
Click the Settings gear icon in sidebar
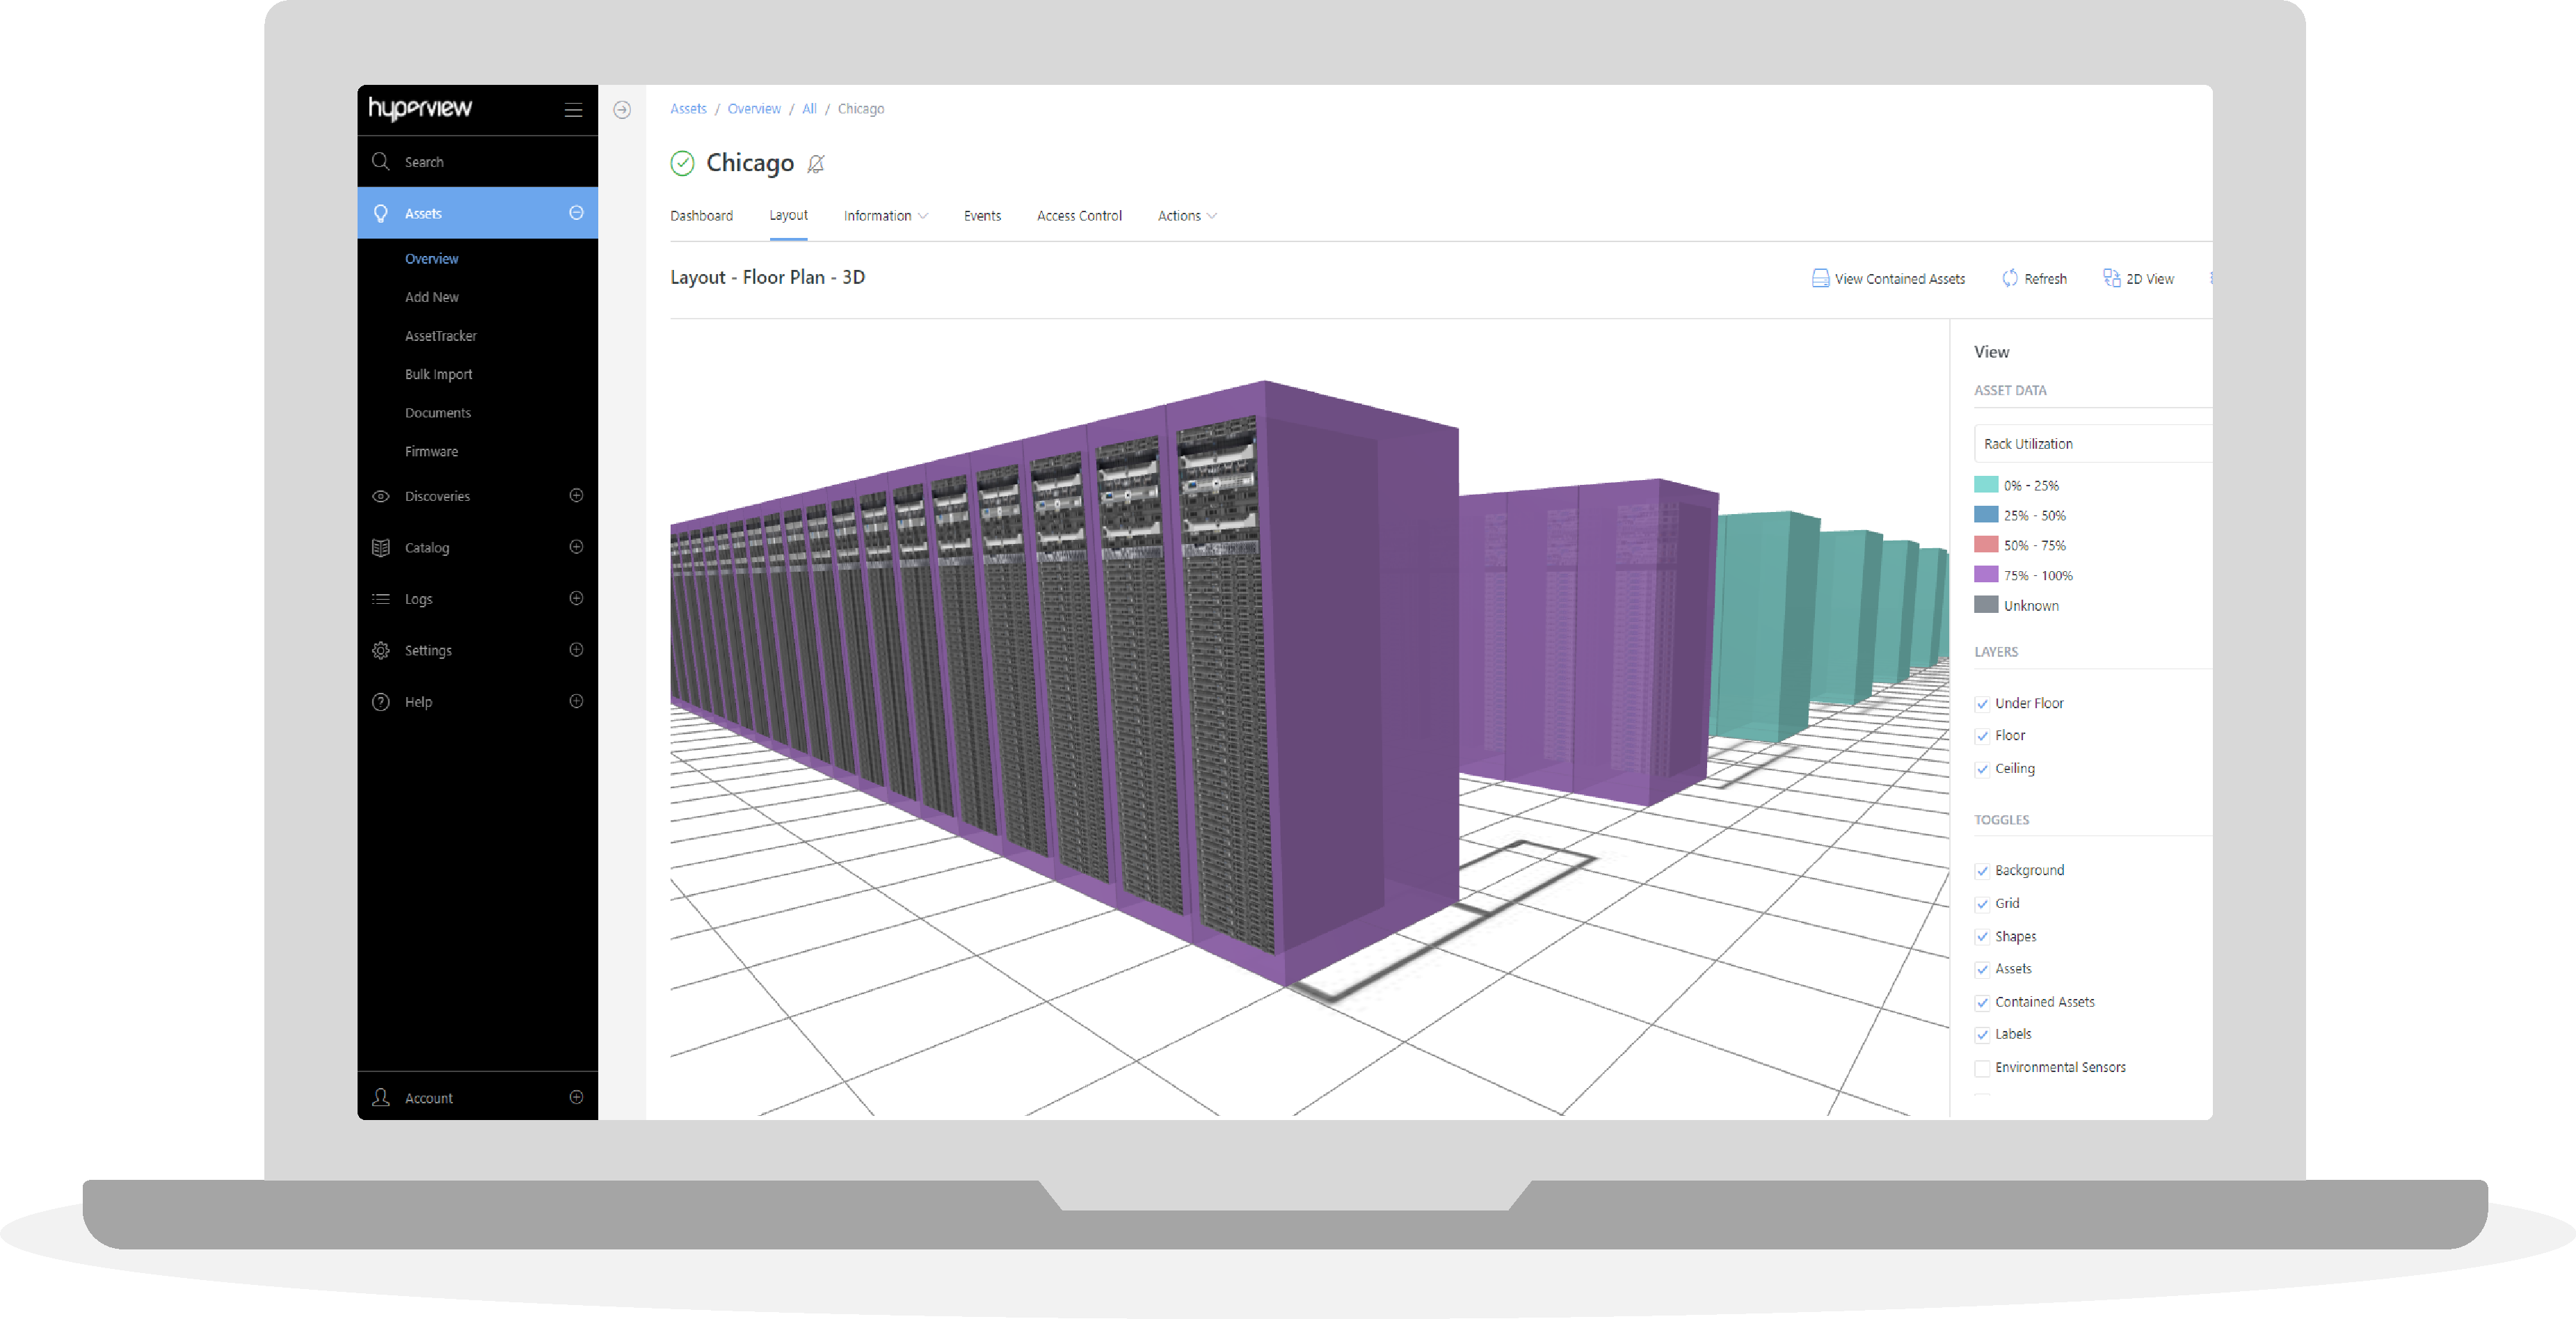tap(381, 650)
